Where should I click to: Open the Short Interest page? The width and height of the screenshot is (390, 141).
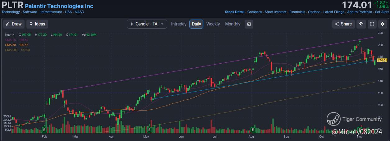pyautogui.click(x=275, y=12)
